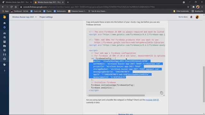205x115 pixels.
Task: Open Reading list button
Action: (x=197, y=11)
